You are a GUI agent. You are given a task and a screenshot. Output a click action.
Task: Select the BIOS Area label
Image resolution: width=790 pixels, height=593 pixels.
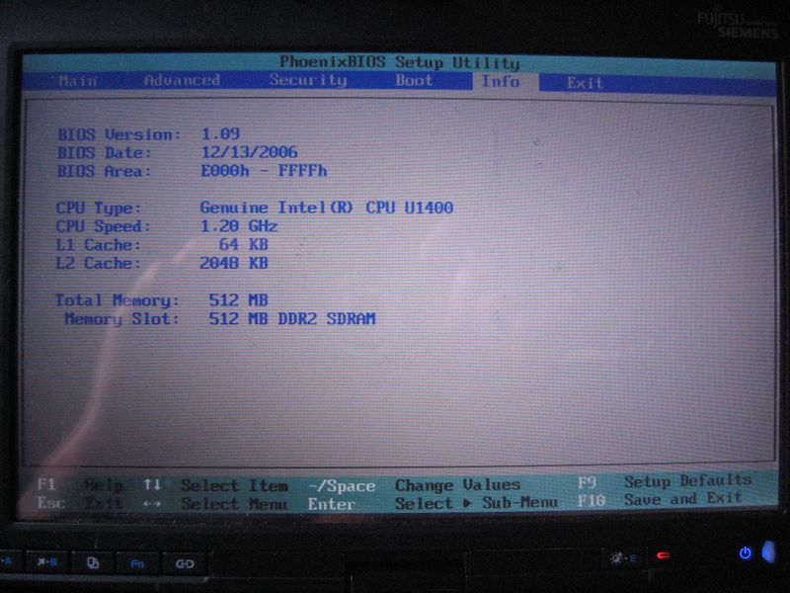(105, 171)
